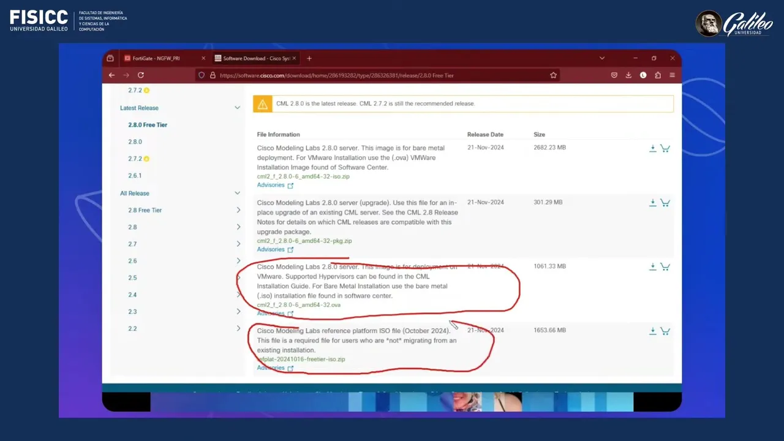Click the Galileo Universidad logo
This screenshot has height=441, width=784.
click(734, 23)
